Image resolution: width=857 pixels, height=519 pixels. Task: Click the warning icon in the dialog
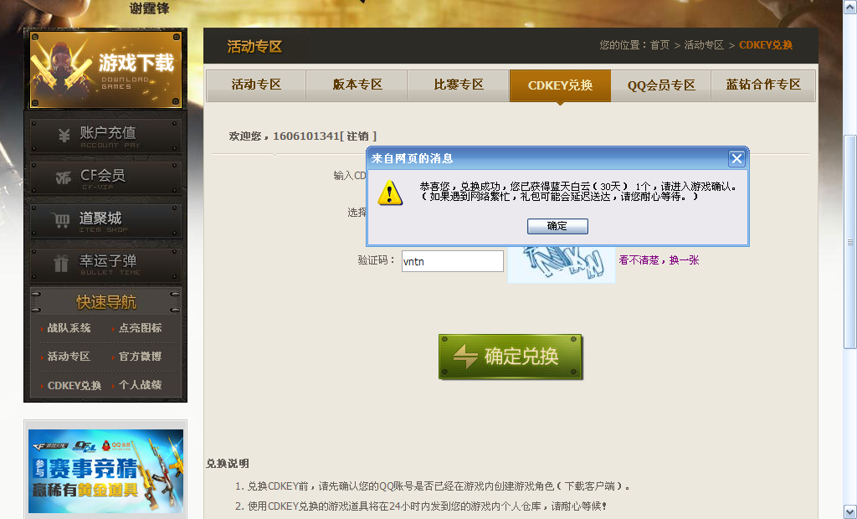[390, 193]
